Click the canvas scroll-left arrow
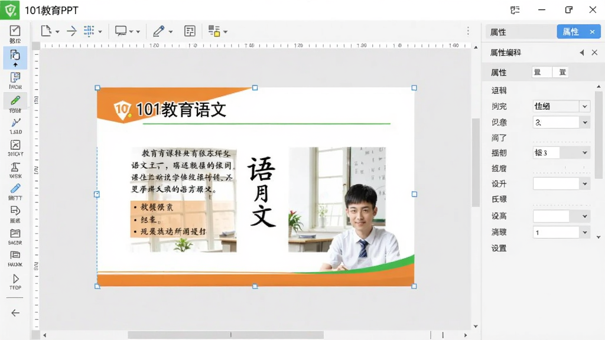The width and height of the screenshot is (605, 340). [45, 335]
